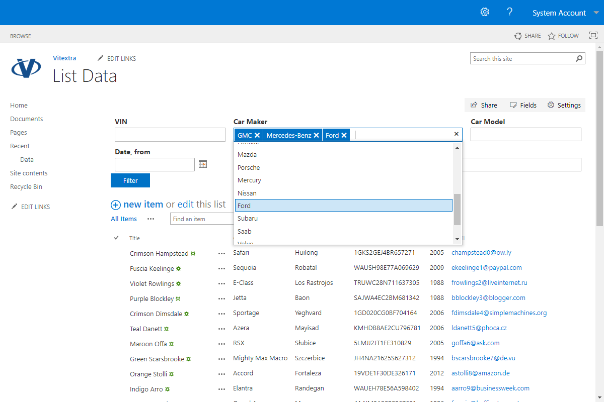Focus the Car Model input field
The image size is (604, 402).
(526, 135)
